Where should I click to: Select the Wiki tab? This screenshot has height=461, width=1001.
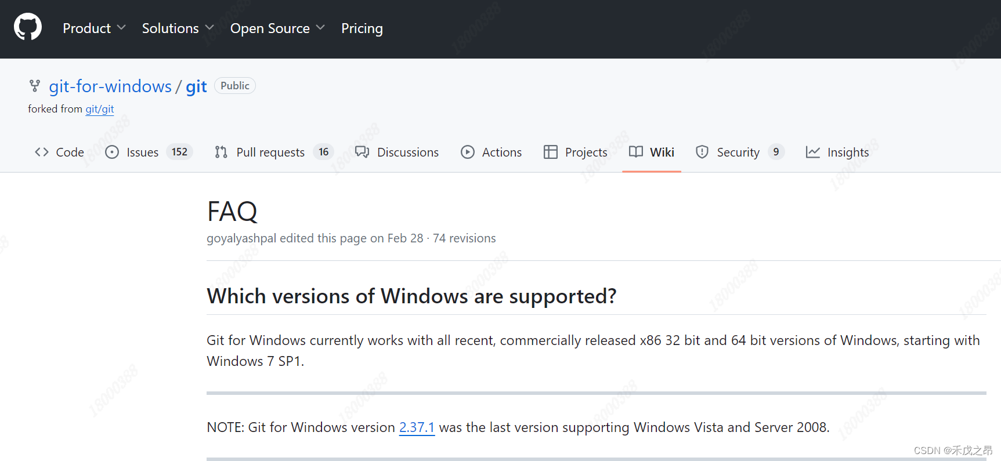click(652, 152)
